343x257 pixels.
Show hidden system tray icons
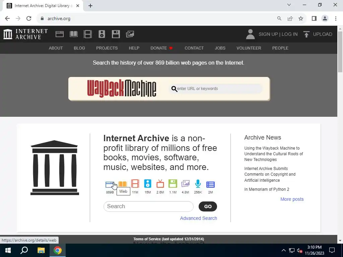[x=283, y=250]
